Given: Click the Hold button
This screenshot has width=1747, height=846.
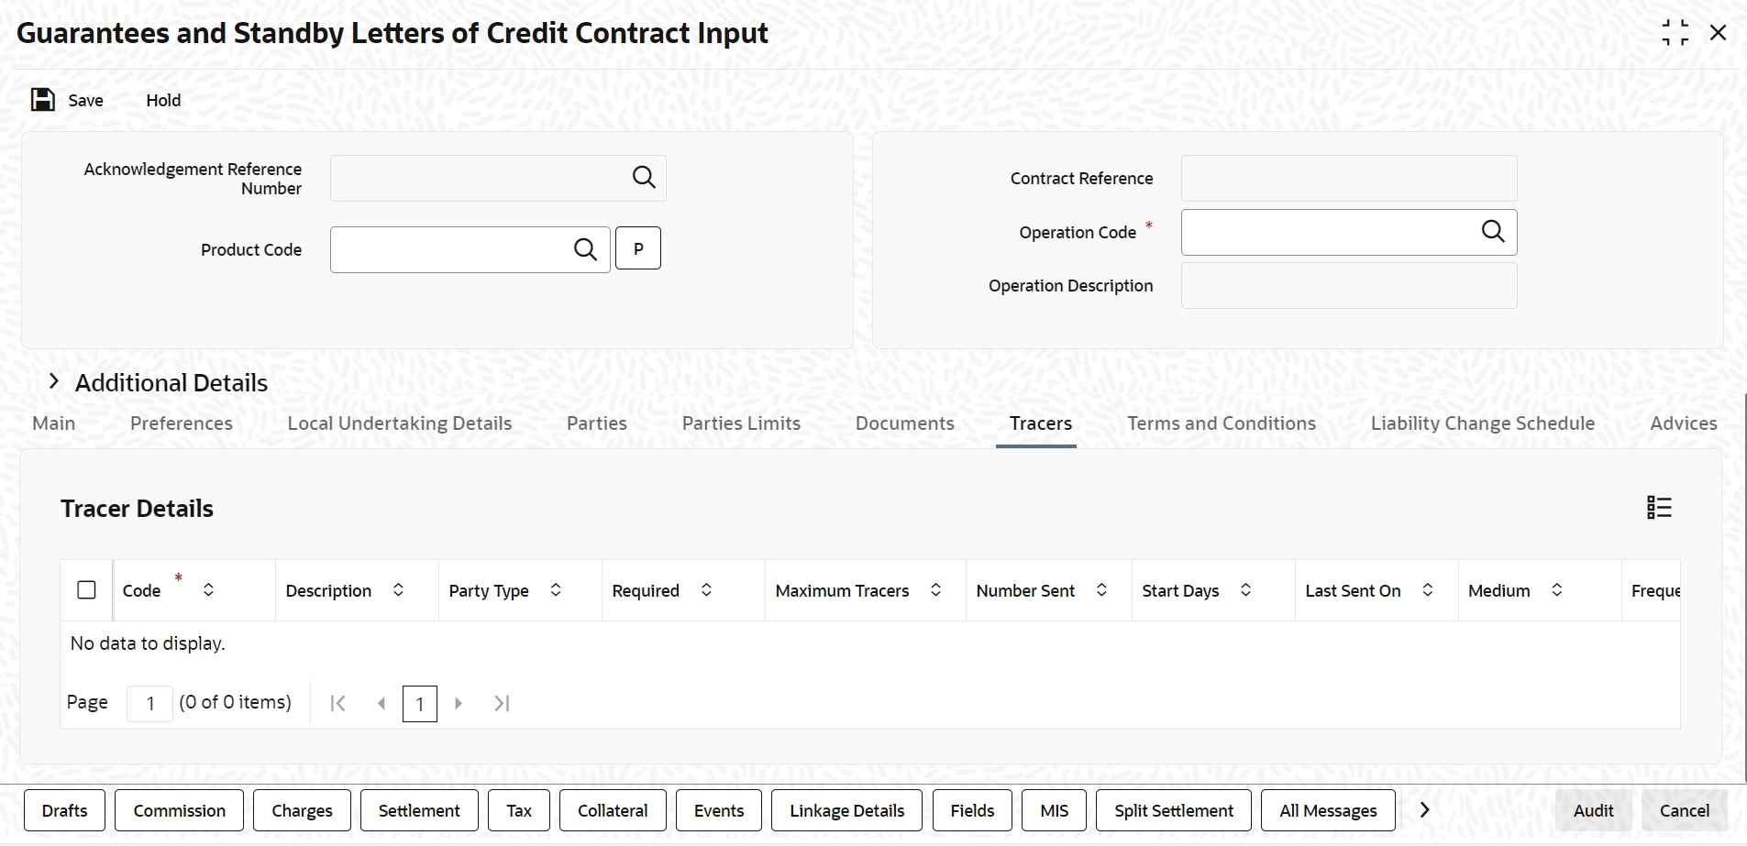Looking at the screenshot, I should [163, 100].
